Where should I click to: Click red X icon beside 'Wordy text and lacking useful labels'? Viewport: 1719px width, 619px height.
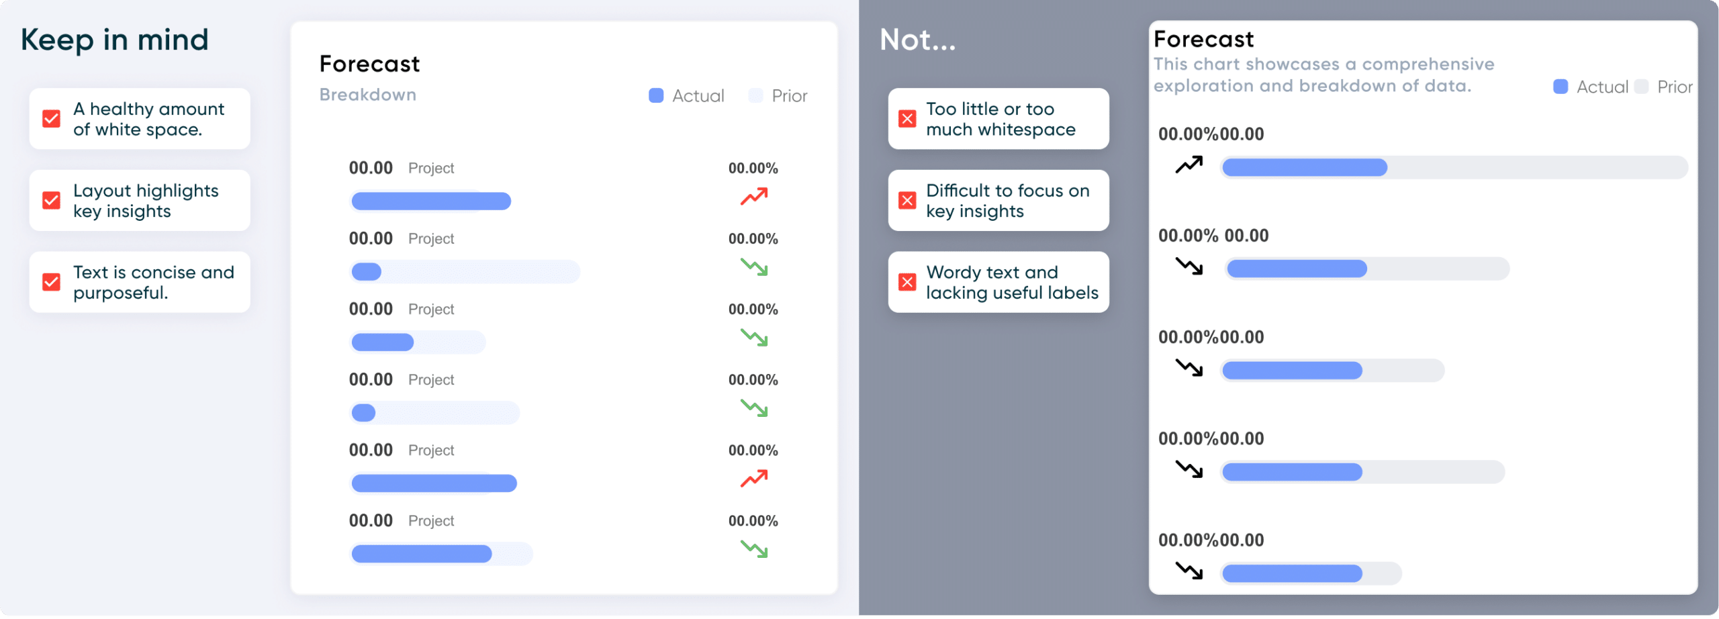(907, 282)
